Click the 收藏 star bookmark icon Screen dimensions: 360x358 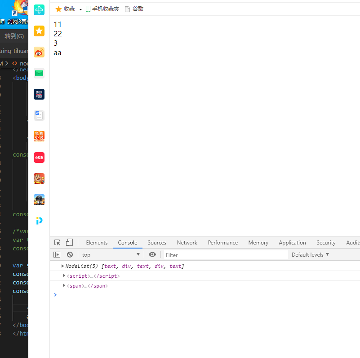(x=58, y=9)
